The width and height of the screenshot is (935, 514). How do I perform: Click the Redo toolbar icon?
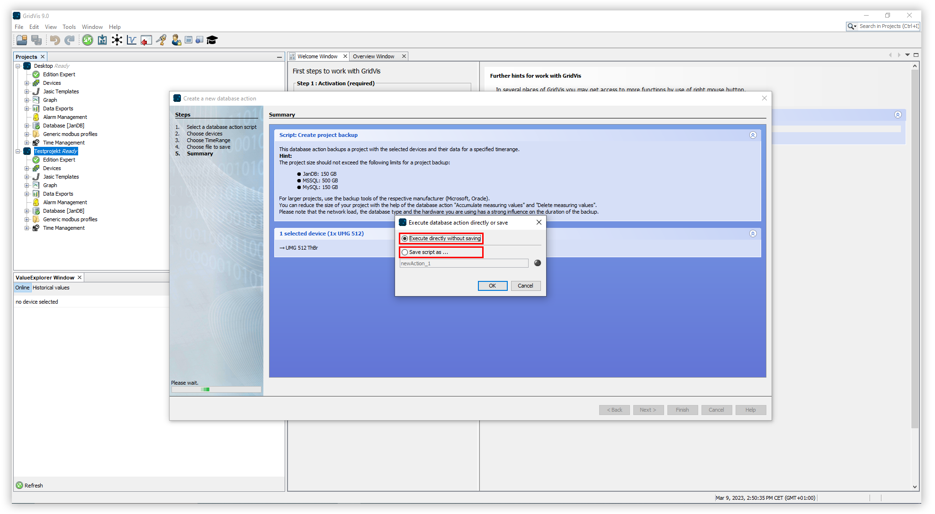70,40
